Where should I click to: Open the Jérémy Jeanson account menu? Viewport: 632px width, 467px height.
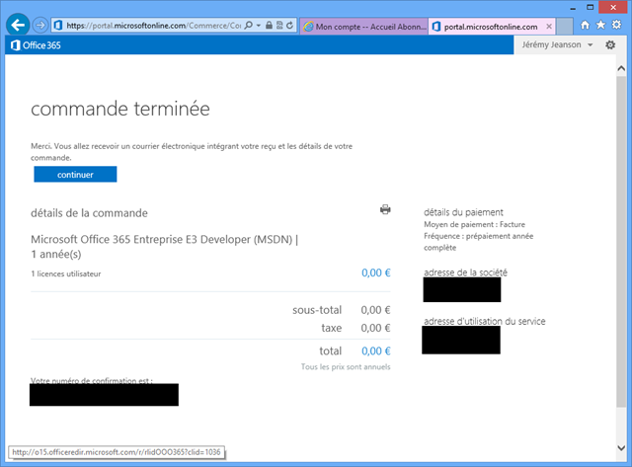coord(557,44)
